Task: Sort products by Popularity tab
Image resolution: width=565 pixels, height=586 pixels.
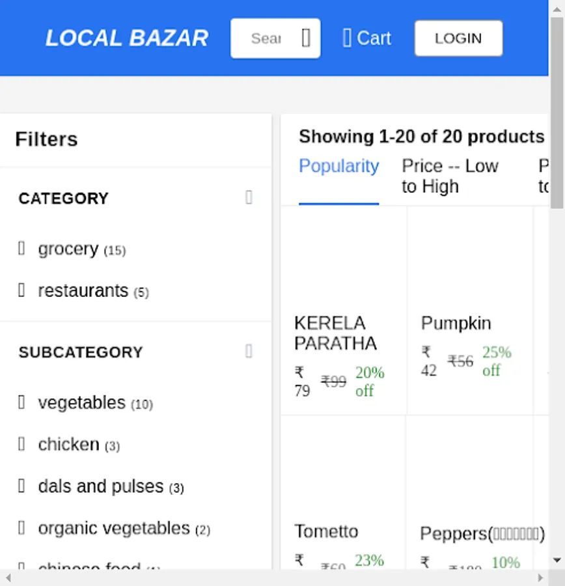Action: click(338, 167)
